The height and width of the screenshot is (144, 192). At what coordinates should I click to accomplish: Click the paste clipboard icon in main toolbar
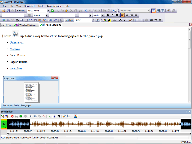67,11
